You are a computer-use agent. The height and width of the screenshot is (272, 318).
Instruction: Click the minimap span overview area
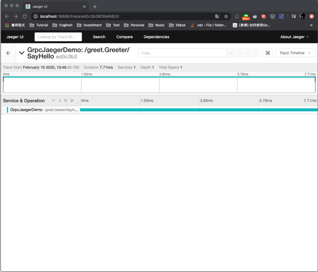point(159,85)
